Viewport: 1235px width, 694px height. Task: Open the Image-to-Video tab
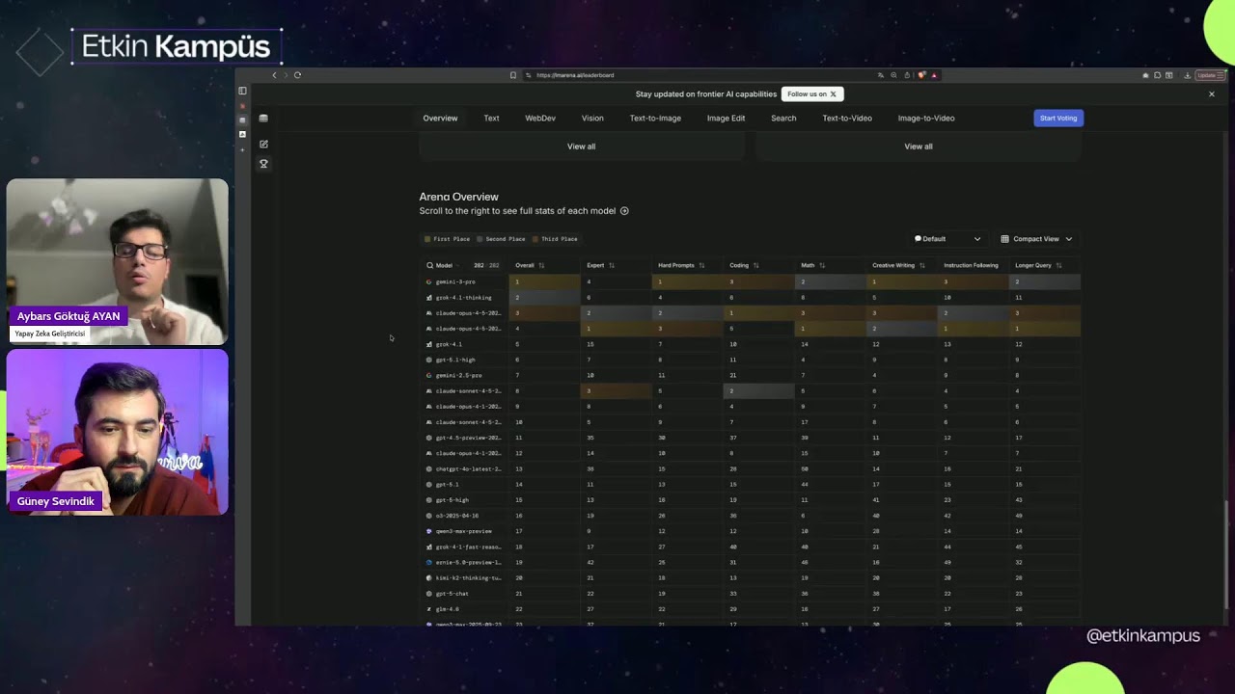(926, 119)
